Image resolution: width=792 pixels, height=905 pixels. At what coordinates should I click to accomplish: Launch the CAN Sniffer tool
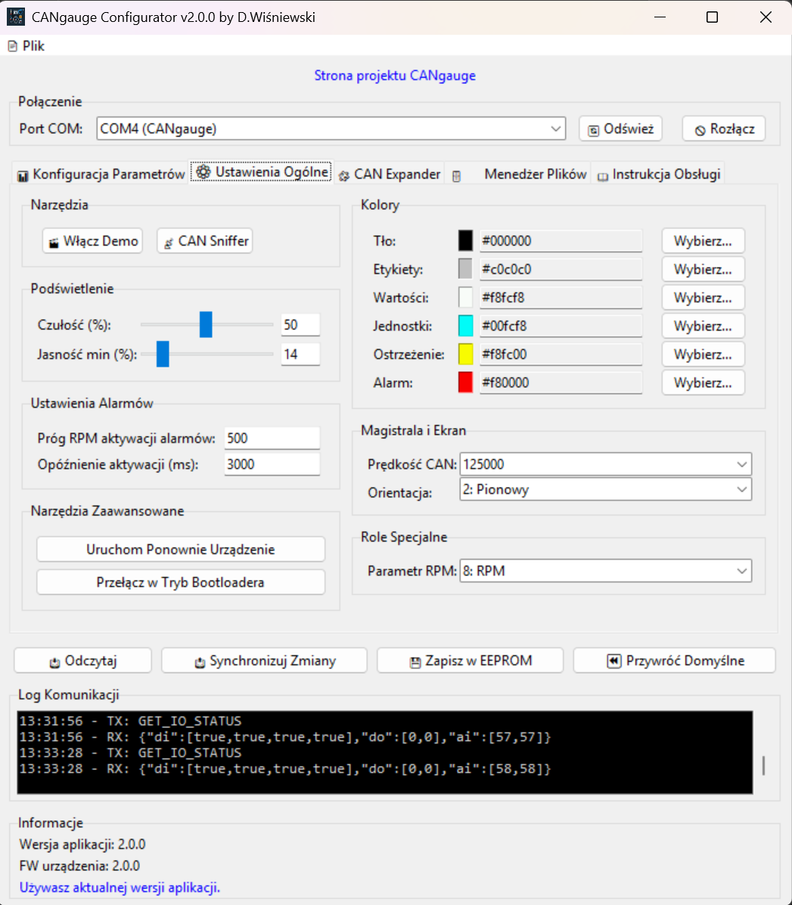(x=205, y=240)
